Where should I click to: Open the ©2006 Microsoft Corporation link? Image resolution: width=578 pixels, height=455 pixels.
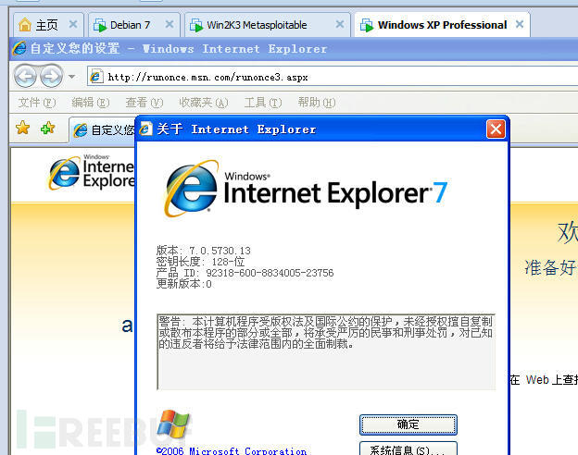232,451
